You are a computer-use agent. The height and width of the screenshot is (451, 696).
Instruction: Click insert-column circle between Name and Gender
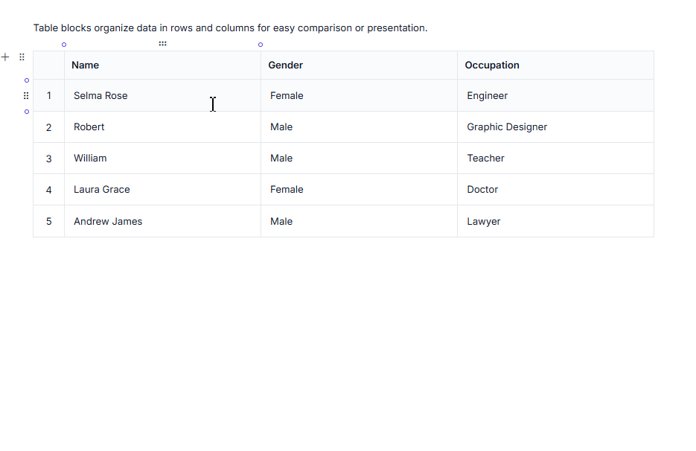coord(261,45)
